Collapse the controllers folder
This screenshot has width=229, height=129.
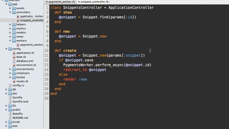10,12
